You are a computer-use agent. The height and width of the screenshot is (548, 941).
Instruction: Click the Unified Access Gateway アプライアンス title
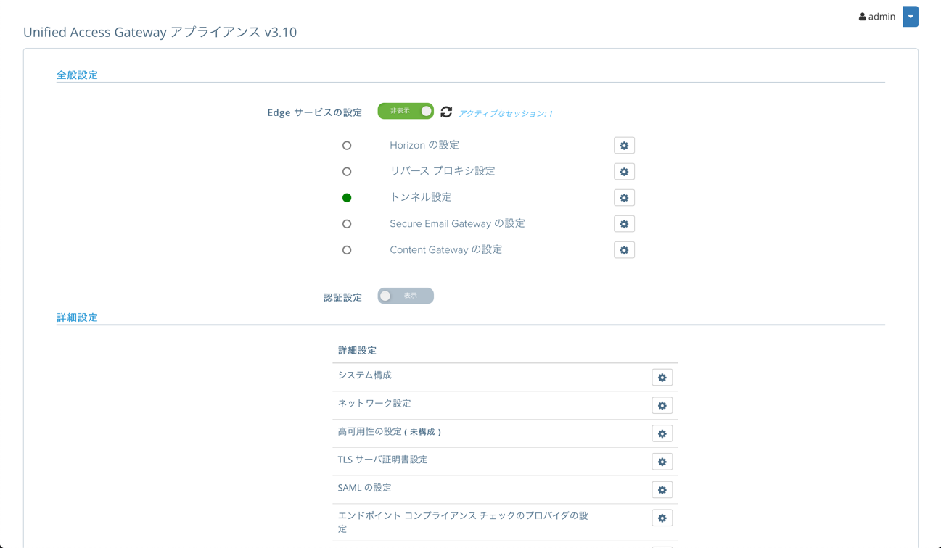tap(160, 32)
